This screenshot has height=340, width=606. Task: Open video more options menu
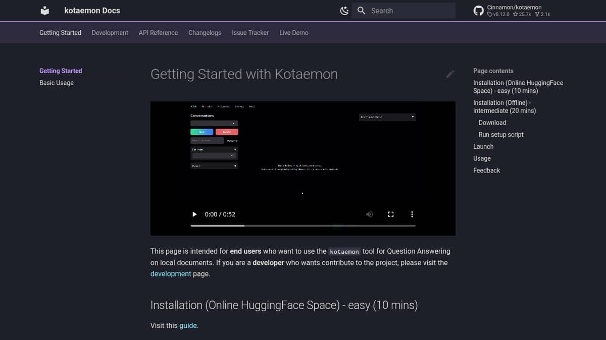coord(412,214)
